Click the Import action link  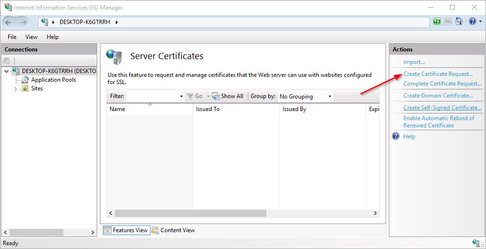click(x=414, y=62)
